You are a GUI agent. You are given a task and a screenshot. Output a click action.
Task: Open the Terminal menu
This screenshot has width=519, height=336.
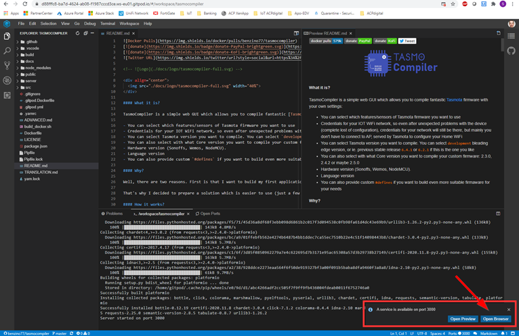[108, 24]
